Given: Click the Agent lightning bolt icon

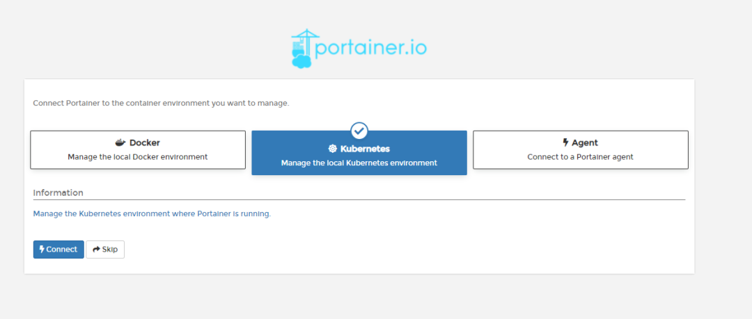Looking at the screenshot, I should (x=565, y=142).
